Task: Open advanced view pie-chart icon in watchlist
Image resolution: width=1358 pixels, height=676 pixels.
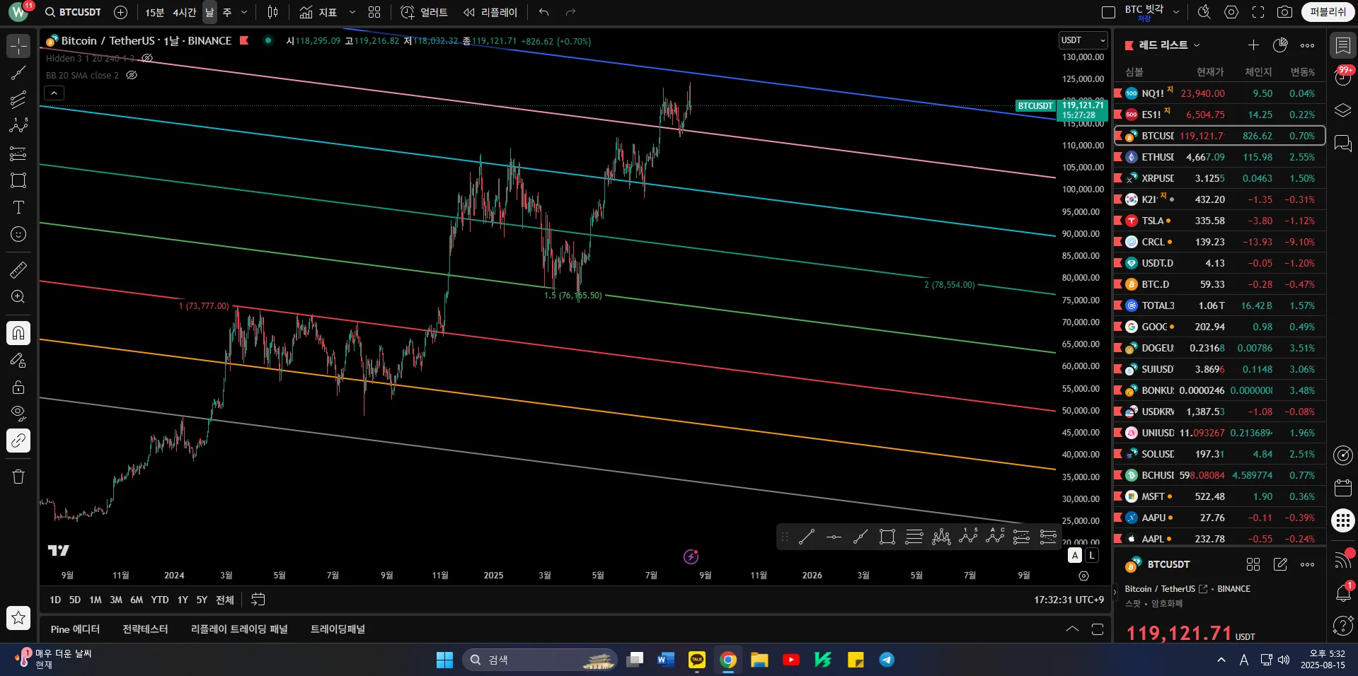Action: click(x=1280, y=45)
